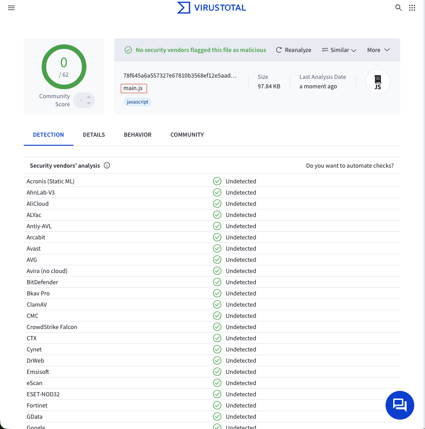Screen dimensions: 425x429
Task: Click the 'a moment ago' analysis date
Action: pyautogui.click(x=318, y=86)
